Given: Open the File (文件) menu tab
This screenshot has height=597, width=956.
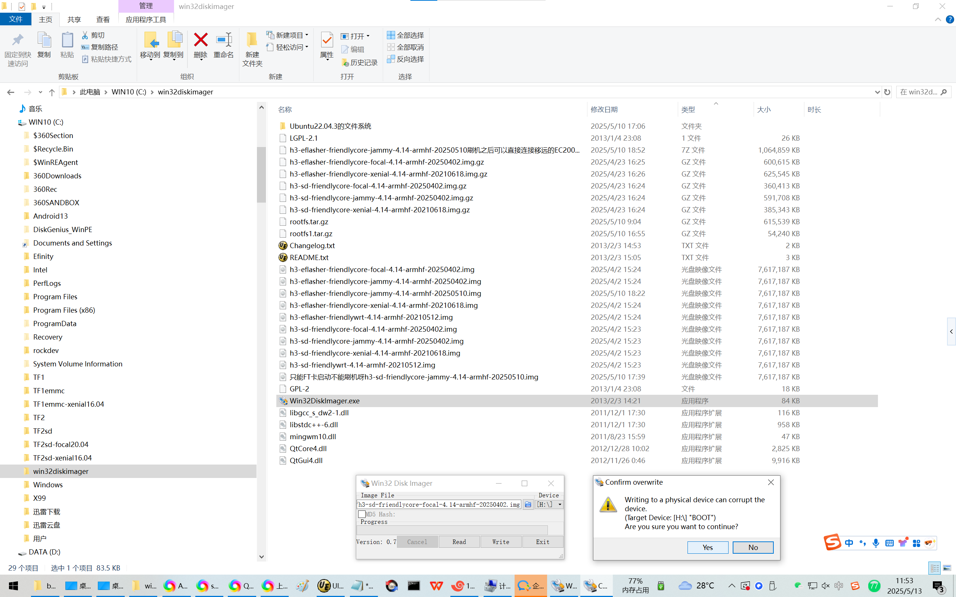Looking at the screenshot, I should click(16, 19).
